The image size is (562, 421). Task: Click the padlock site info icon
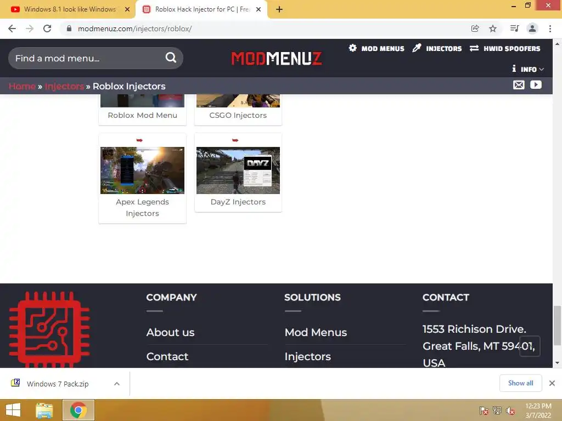click(x=69, y=29)
